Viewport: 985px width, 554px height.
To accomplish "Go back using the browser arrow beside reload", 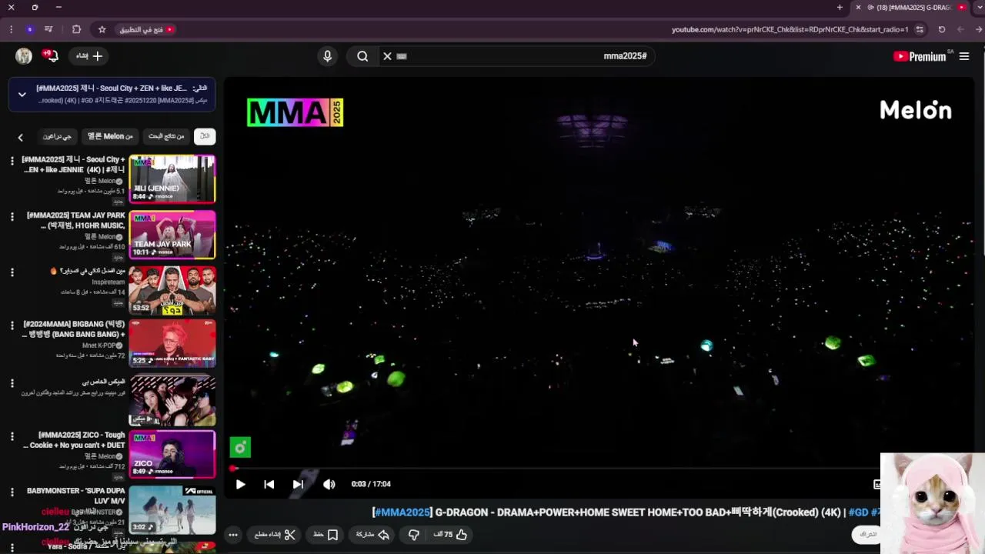I will (960, 29).
